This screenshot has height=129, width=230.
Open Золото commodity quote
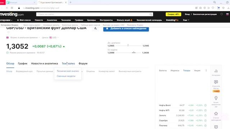pos(162,115)
